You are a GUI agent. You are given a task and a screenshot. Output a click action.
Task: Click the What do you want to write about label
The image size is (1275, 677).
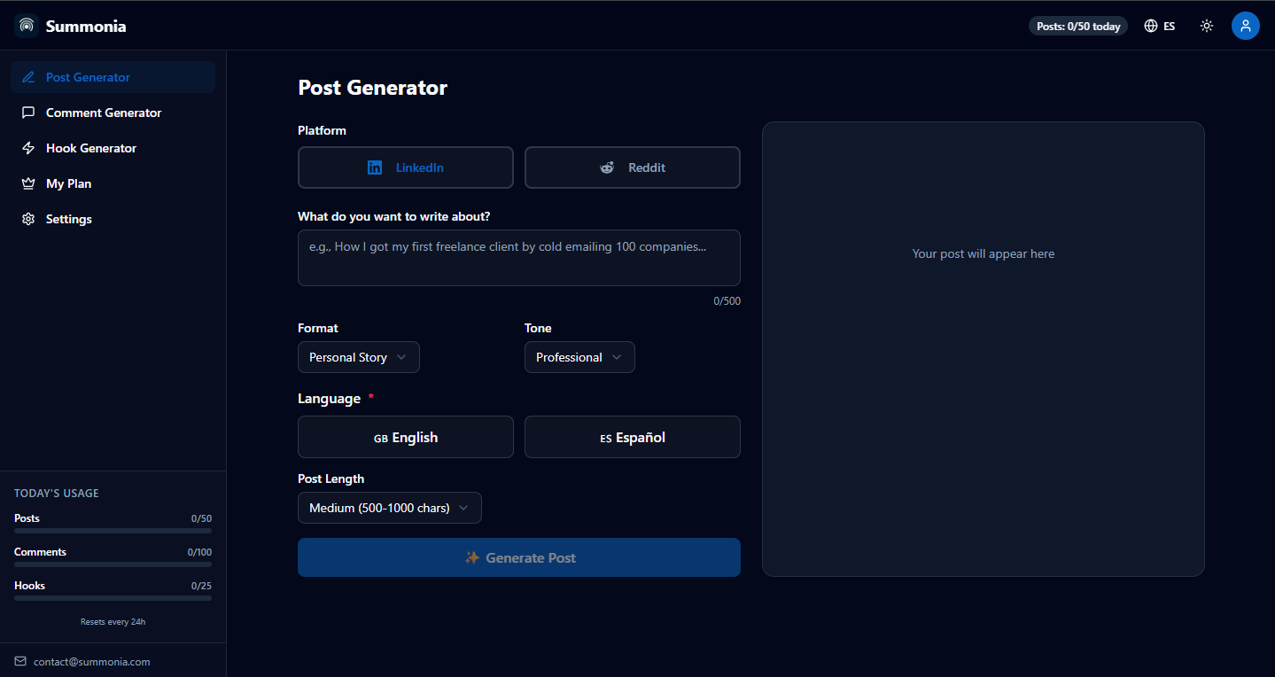(x=394, y=216)
